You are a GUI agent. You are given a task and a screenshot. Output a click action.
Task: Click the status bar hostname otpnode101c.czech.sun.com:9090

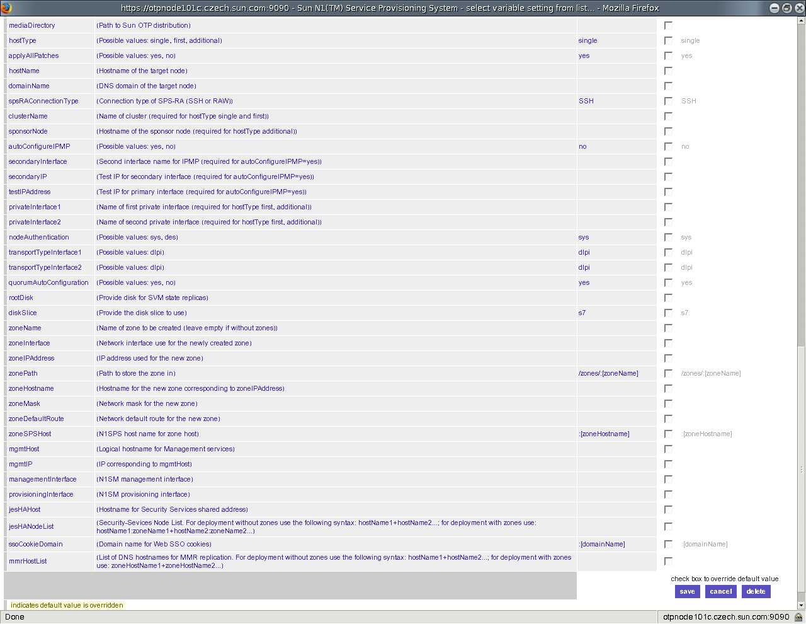coord(726,617)
